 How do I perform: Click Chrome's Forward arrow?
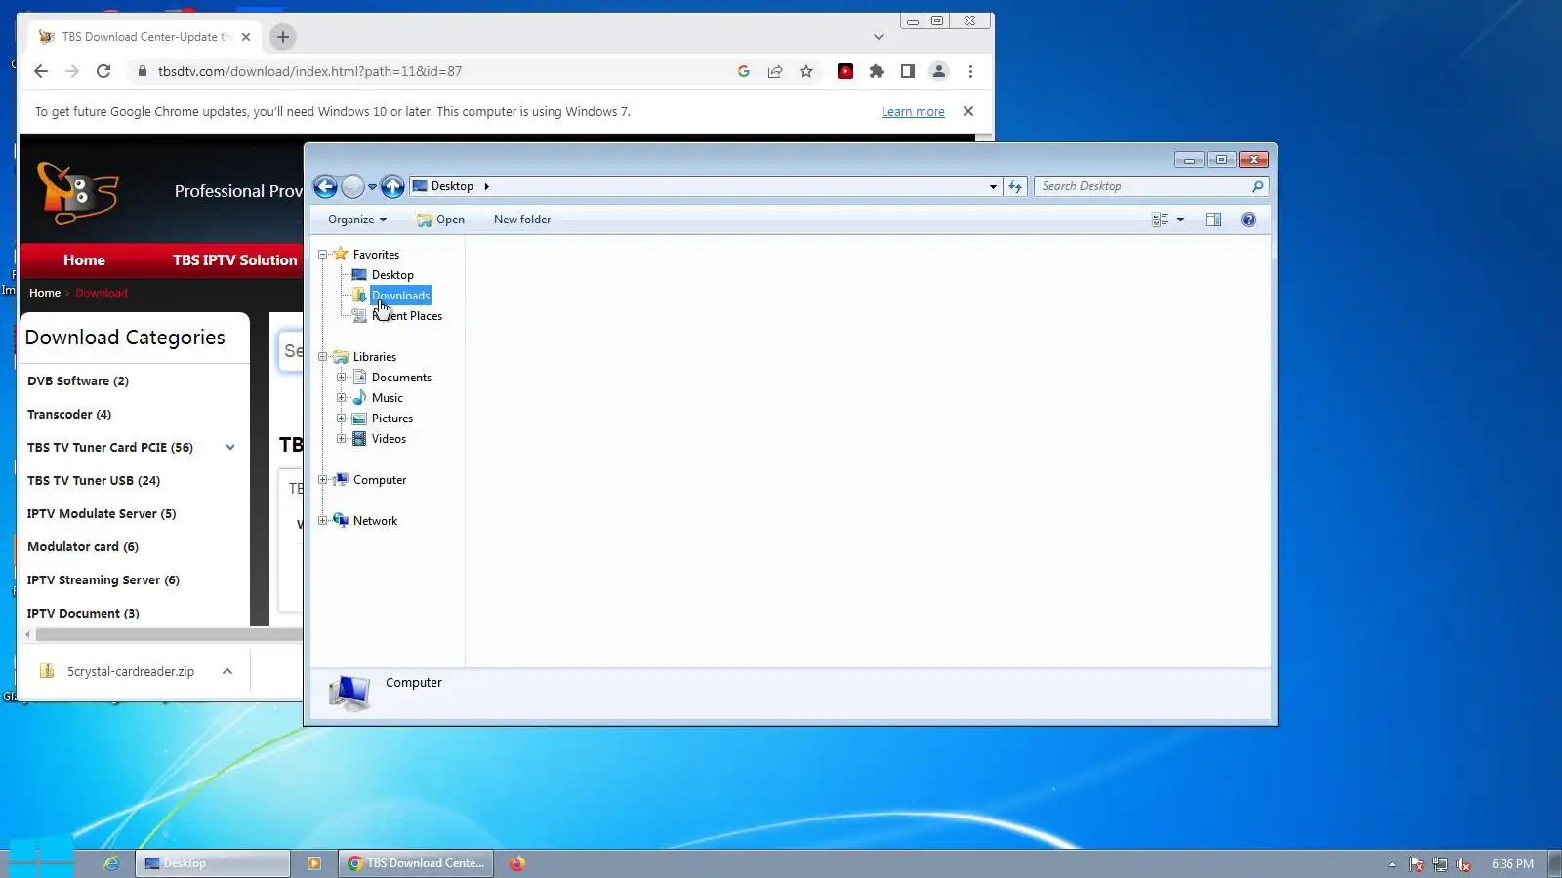(72, 71)
